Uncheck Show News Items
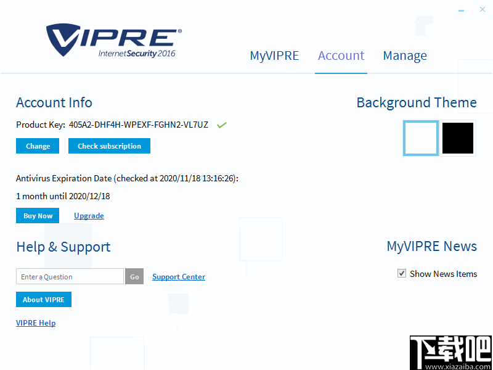Image resolution: width=493 pixels, height=370 pixels. [402, 273]
